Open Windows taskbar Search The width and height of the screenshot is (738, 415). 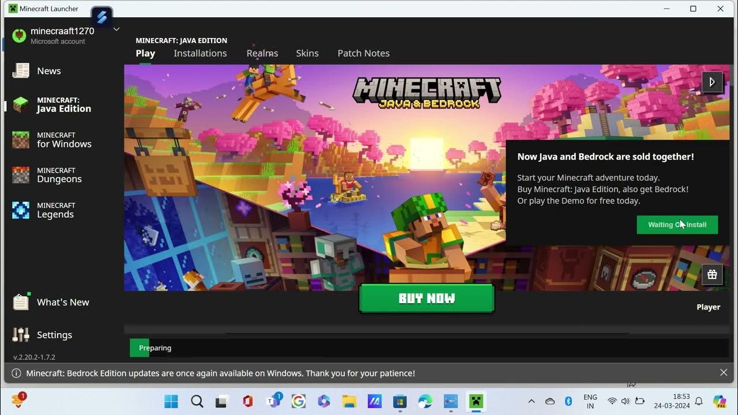point(197,401)
